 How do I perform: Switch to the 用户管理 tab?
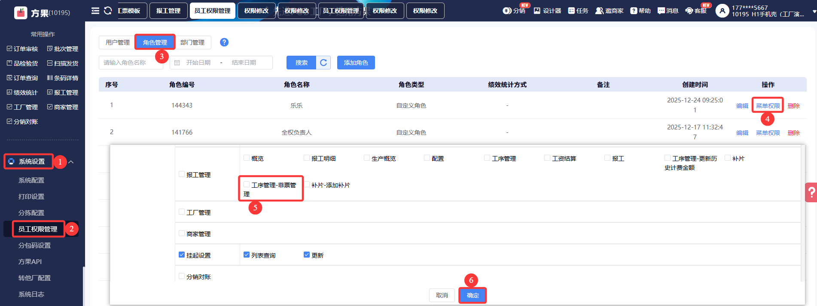117,42
